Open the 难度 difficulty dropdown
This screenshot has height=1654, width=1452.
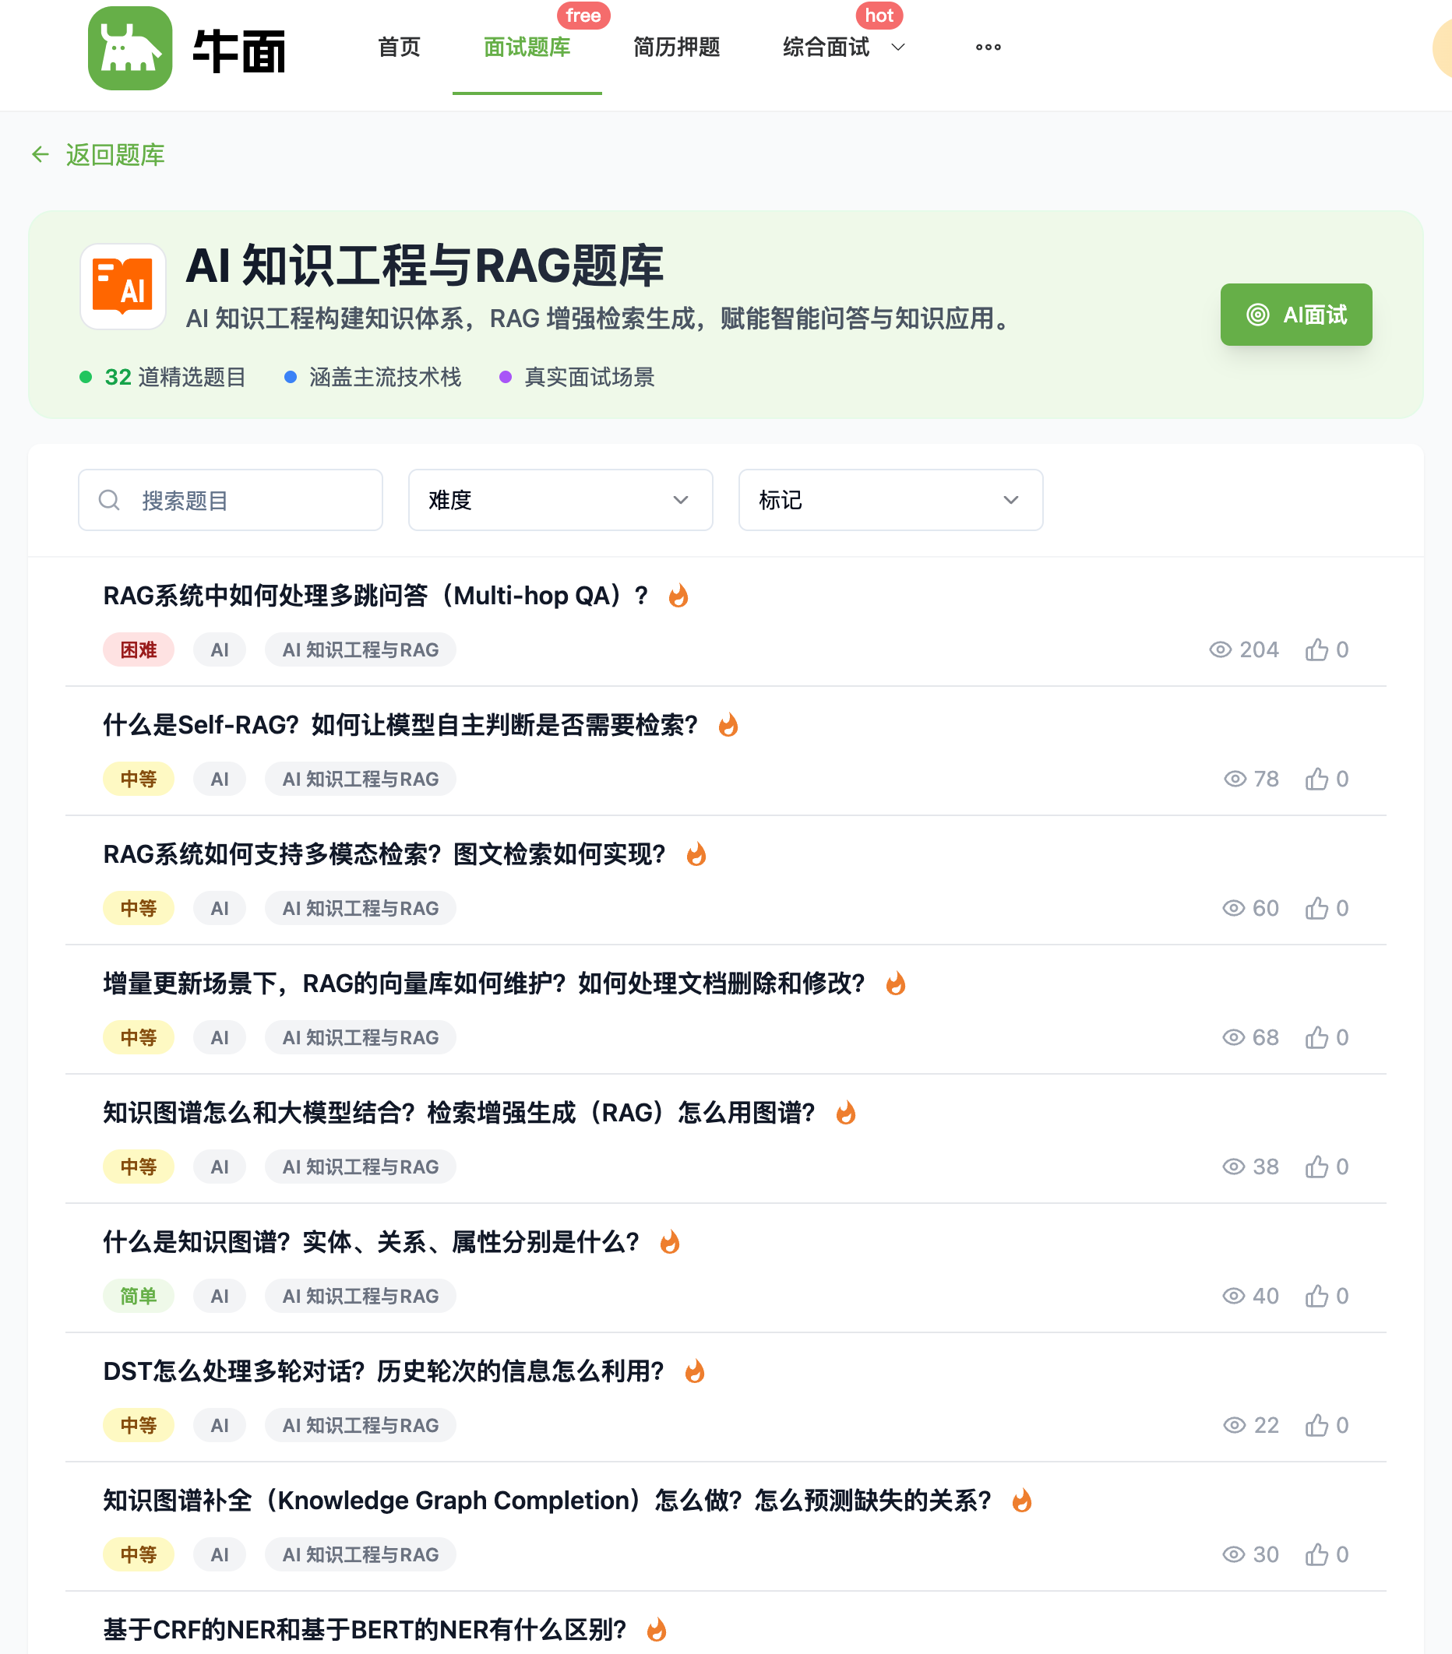point(560,500)
